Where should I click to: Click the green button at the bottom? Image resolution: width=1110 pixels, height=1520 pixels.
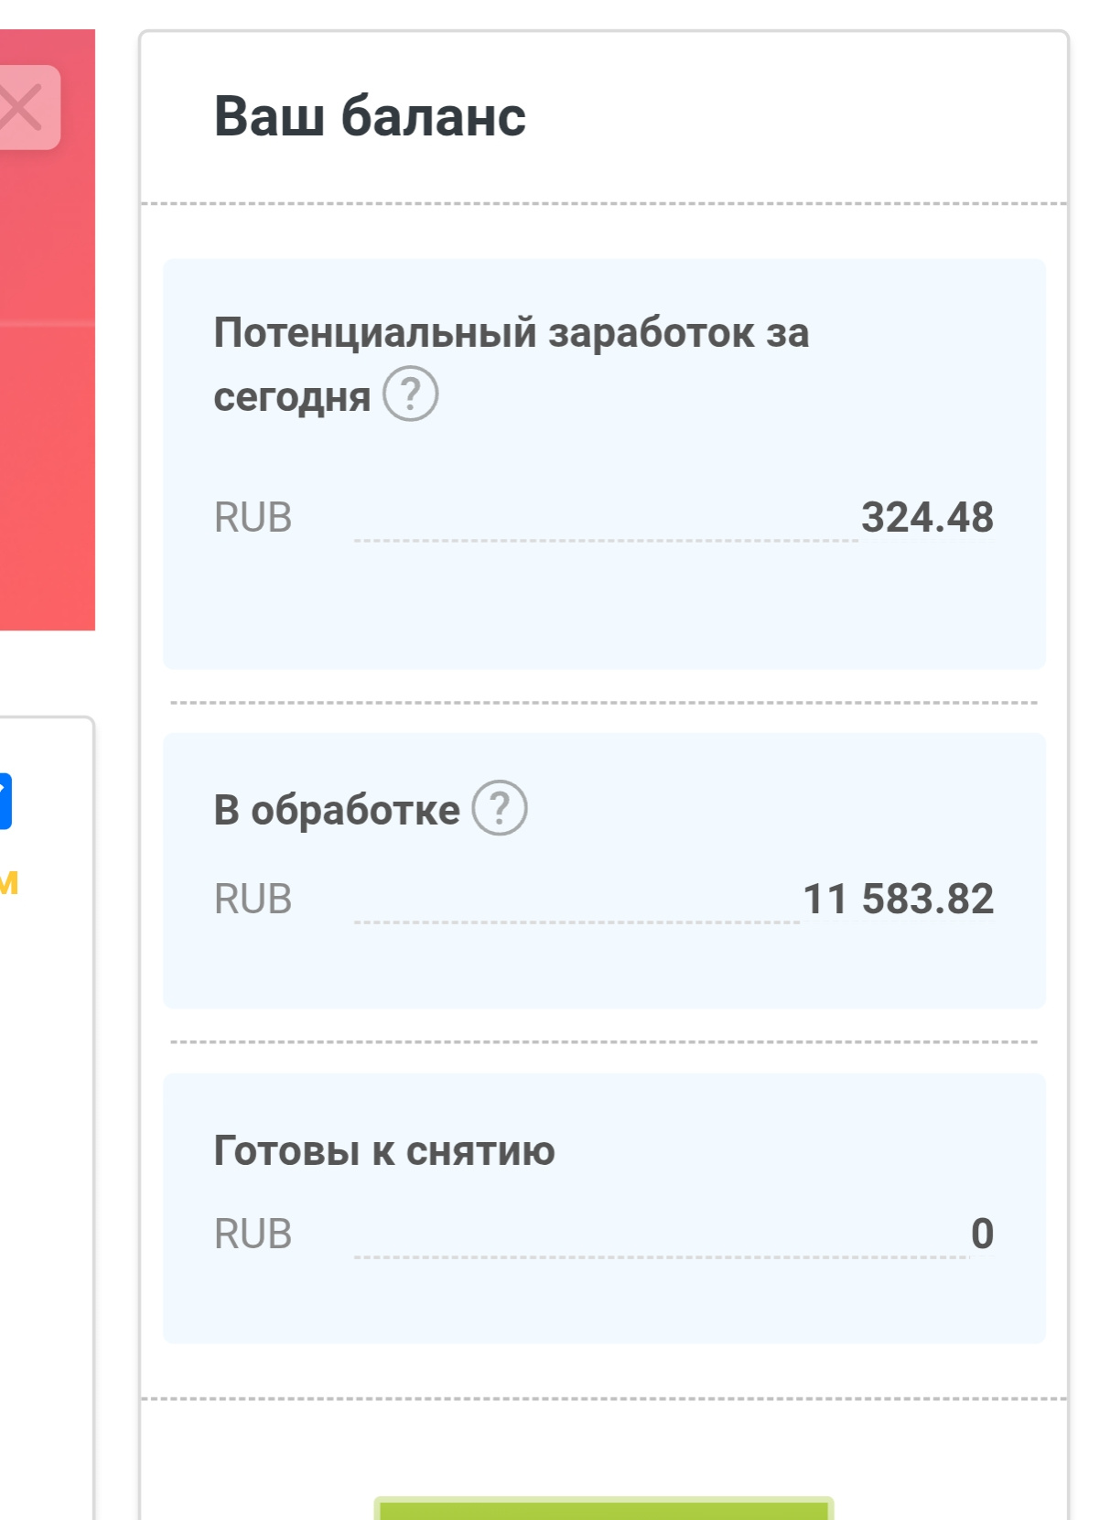click(604, 1508)
